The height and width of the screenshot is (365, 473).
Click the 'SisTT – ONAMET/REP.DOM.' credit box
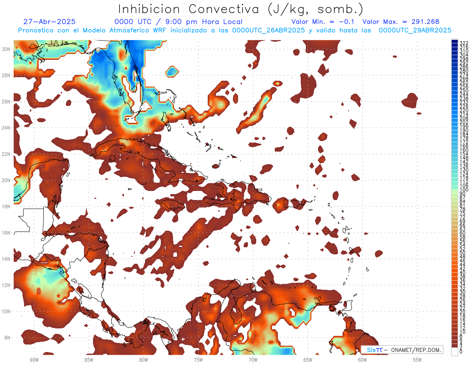402,350
